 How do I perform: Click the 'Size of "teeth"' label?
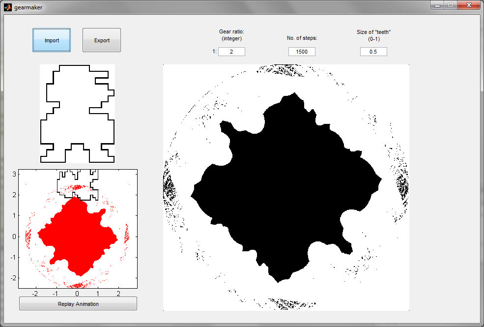click(x=373, y=32)
